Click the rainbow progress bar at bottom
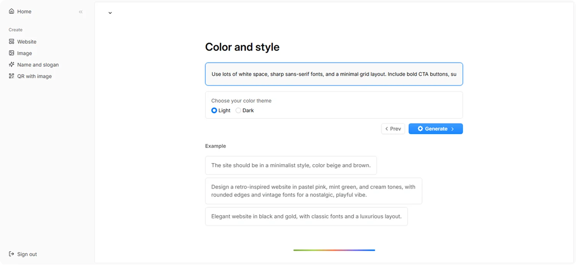Viewport: 576px width, 265px height. coord(334,250)
